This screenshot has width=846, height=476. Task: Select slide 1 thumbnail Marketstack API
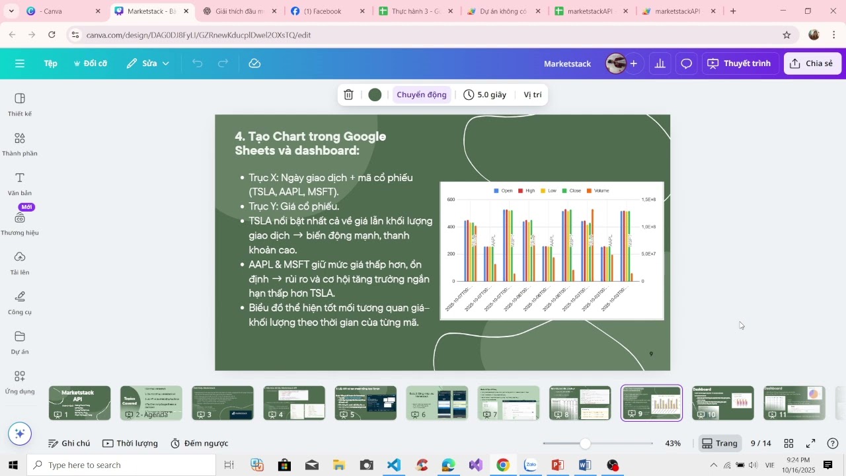80,403
